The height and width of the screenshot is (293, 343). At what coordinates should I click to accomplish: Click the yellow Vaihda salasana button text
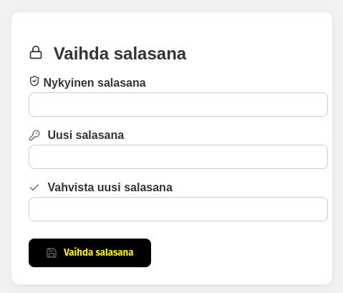(98, 252)
